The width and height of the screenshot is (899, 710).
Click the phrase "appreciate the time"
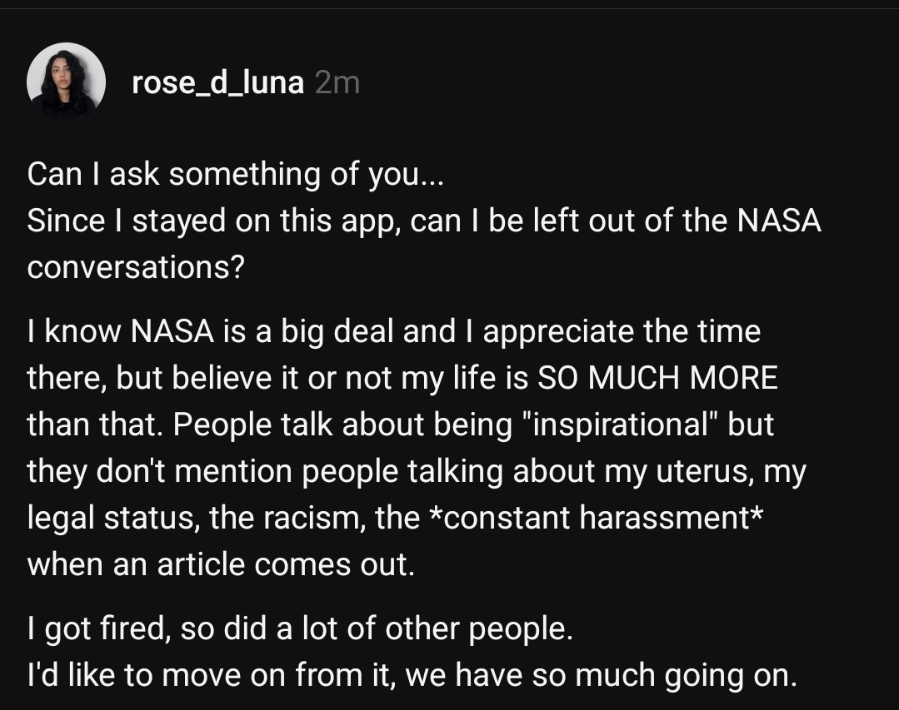(622, 331)
